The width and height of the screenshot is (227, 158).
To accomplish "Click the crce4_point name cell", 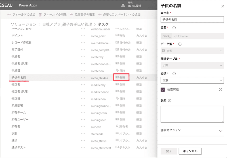I will point(98,36).
